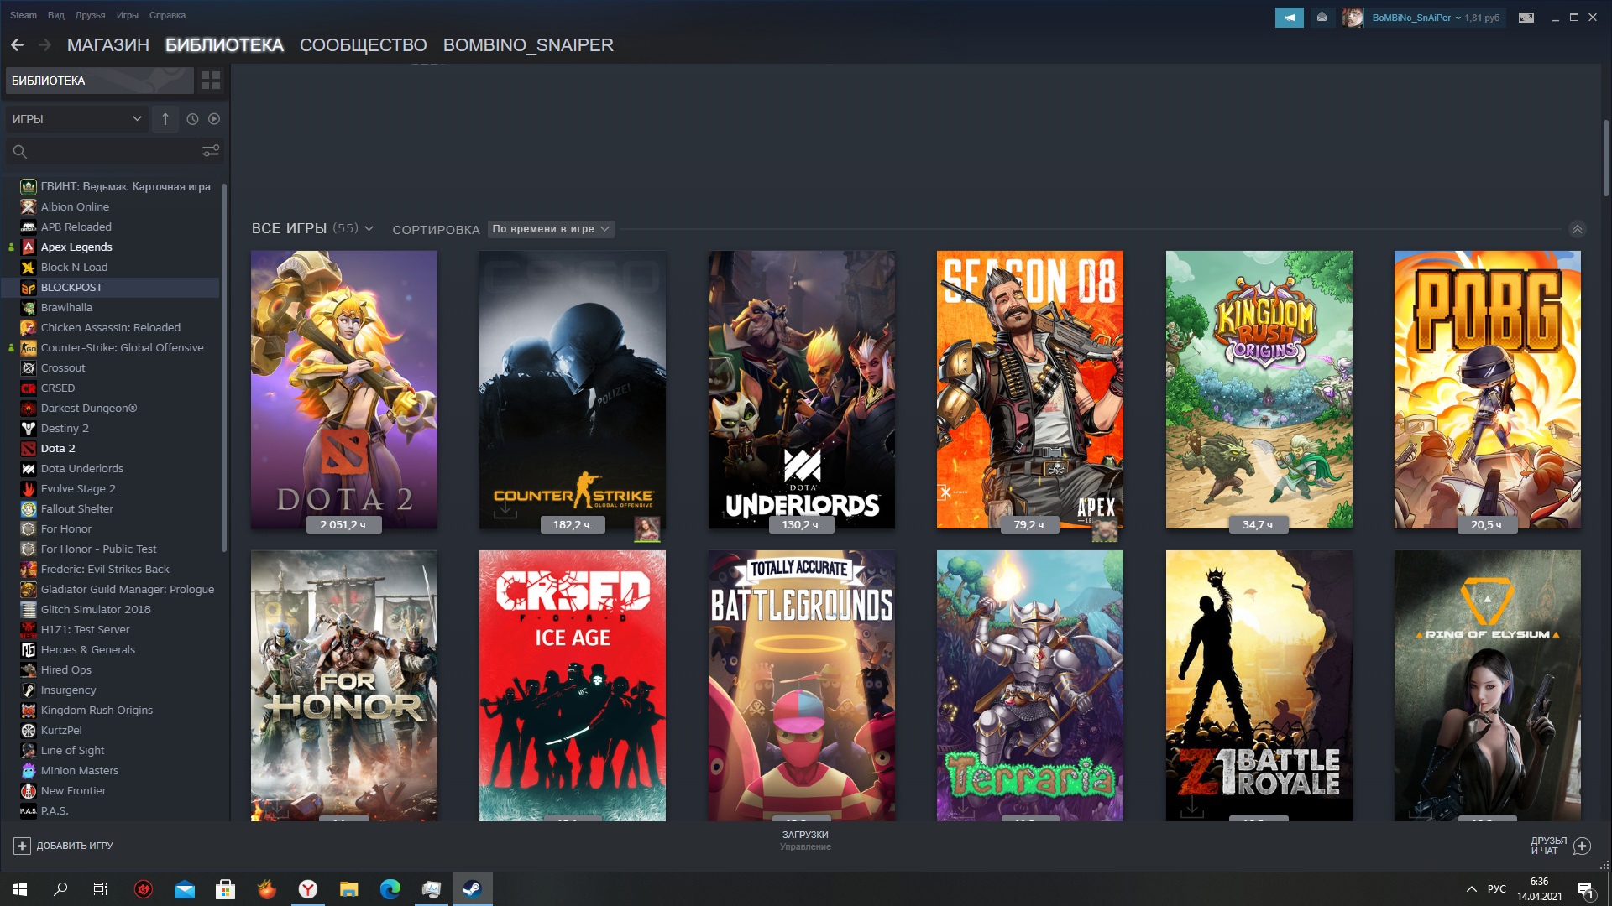1612x906 pixels.
Task: Open Task View on taskbar
Action: (101, 889)
